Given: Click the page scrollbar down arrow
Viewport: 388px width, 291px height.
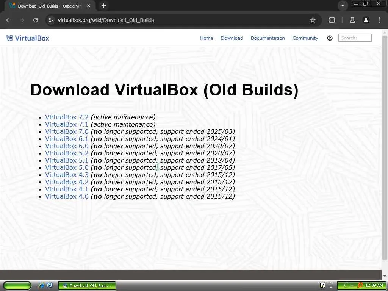Looking at the screenshot, I should (385, 276).
